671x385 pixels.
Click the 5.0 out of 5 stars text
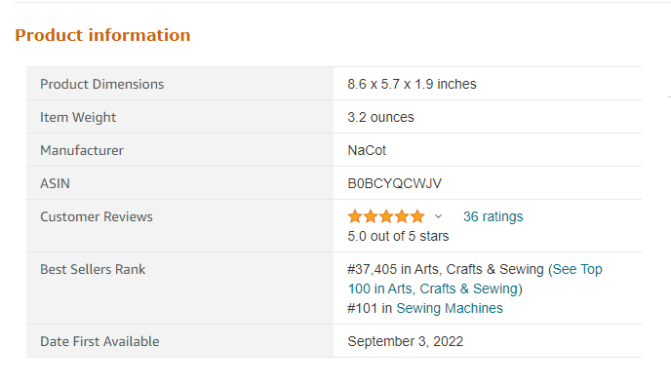tap(398, 236)
